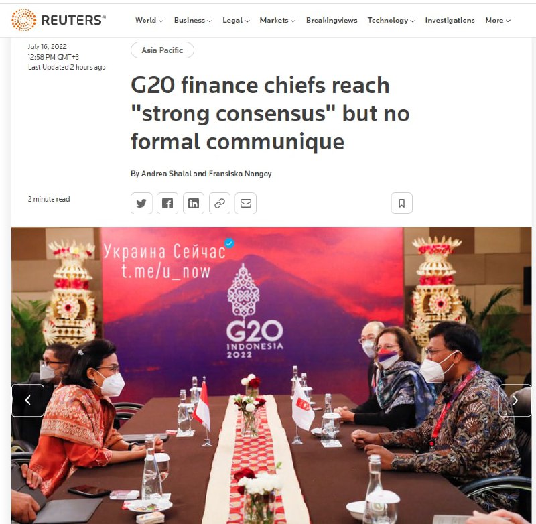Show next image in slideshow

(515, 400)
